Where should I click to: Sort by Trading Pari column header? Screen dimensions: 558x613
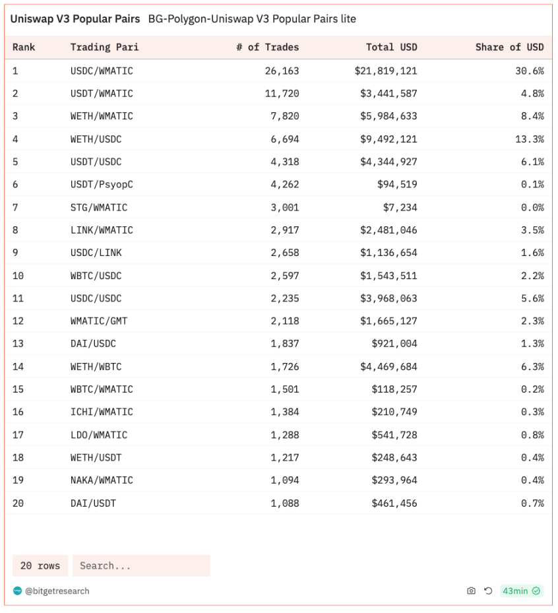point(104,47)
